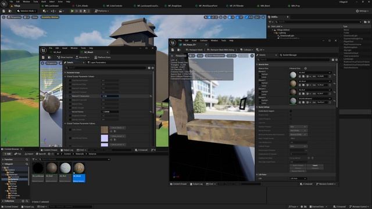This screenshot has height=209, width=372.
Task: Toggle the checkbox on the highlighted scalar parameter row
Action: coord(70,96)
